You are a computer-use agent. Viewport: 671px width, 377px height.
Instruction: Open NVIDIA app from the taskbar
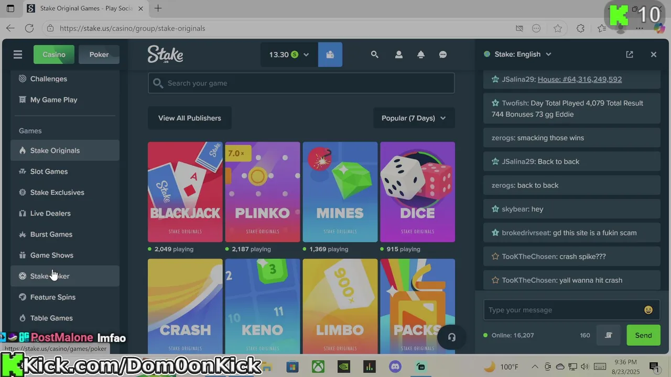[344, 367]
